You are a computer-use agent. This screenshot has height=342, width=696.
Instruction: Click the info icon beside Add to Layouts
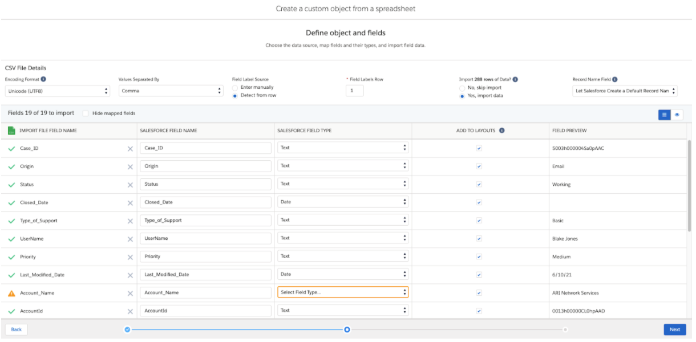(501, 131)
